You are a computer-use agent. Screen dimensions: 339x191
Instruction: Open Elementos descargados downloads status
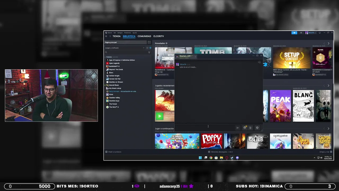(x=220, y=152)
